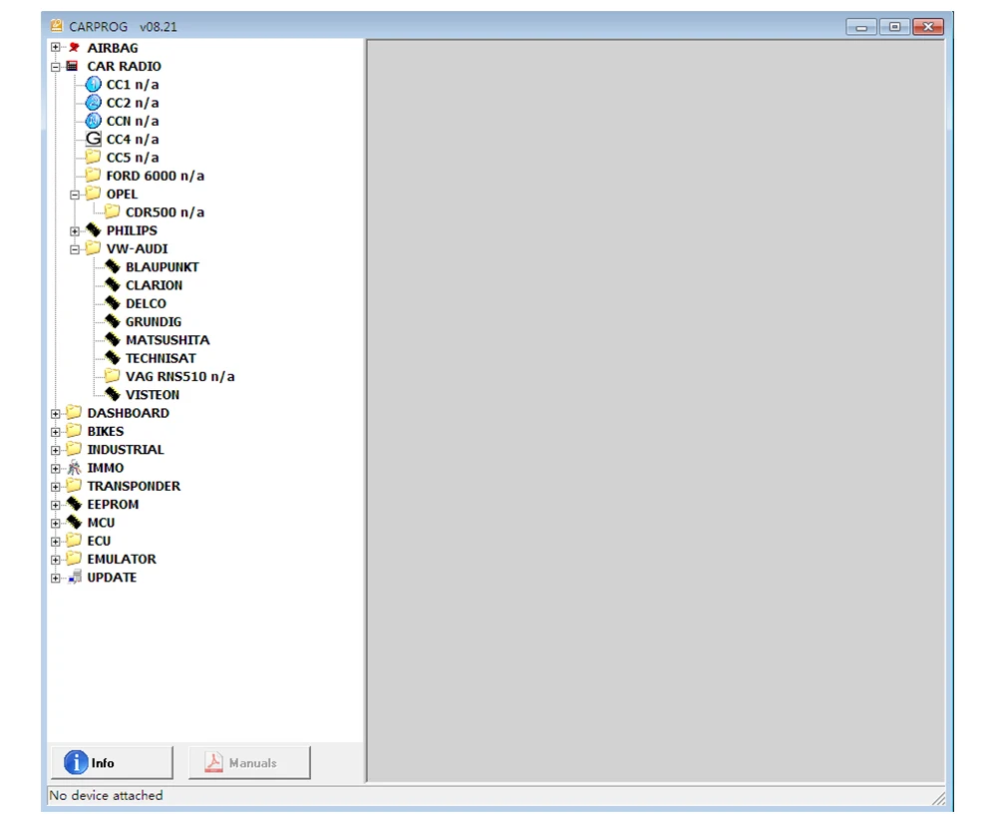Screen dimensions: 997x821
Task: Expand the INDUSTRIAL tree node
Action: tap(55, 451)
